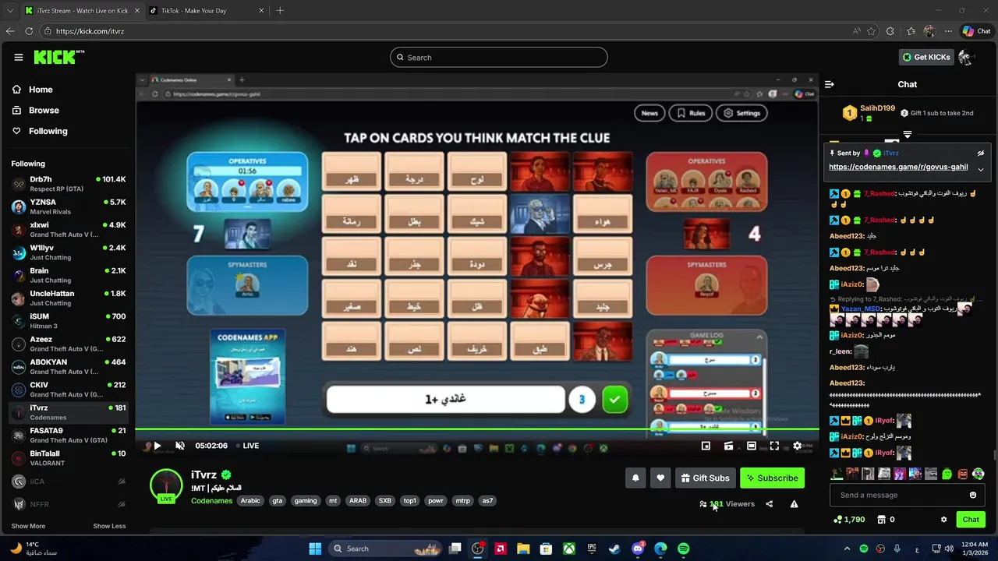The height and width of the screenshot is (561, 998).
Task: Expand the pinned message chevron
Action: (x=981, y=169)
